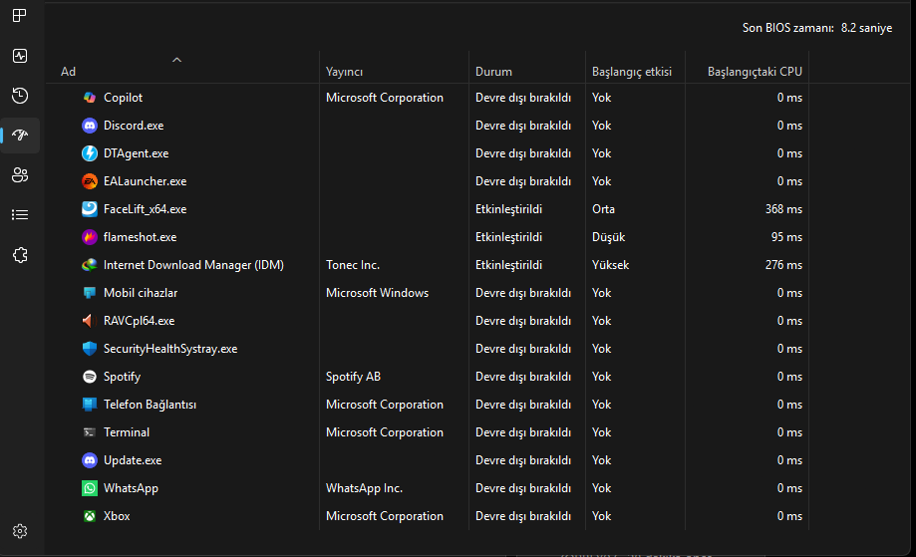Screen dimensions: 916x557
Task: Click the flameshot.exe flame icon
Action: point(90,237)
